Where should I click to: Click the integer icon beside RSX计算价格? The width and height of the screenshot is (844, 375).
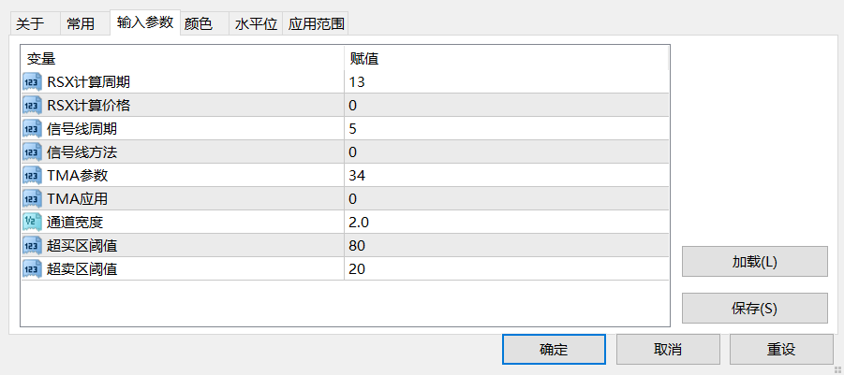pyautogui.click(x=32, y=106)
